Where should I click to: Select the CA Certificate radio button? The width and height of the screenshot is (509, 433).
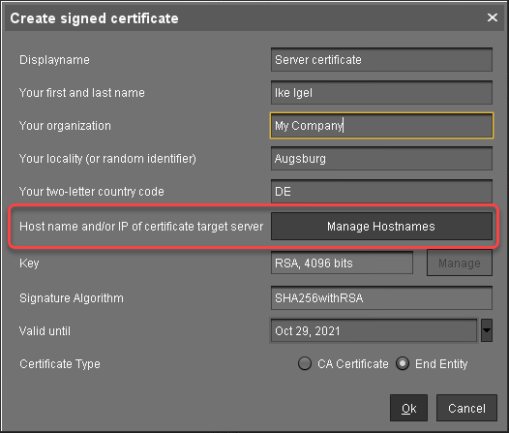(x=305, y=363)
